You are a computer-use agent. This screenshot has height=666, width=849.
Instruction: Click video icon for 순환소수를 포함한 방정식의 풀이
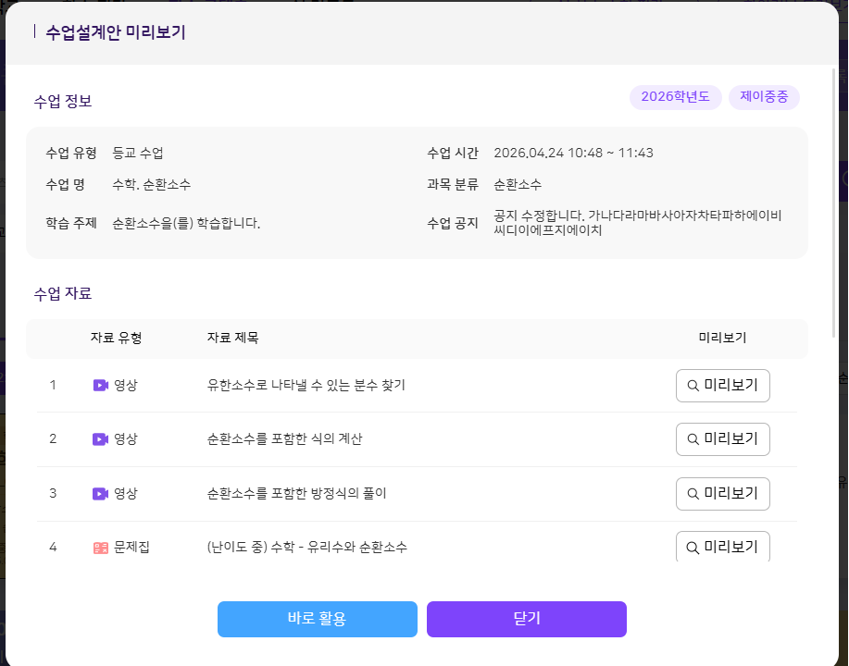pos(101,494)
